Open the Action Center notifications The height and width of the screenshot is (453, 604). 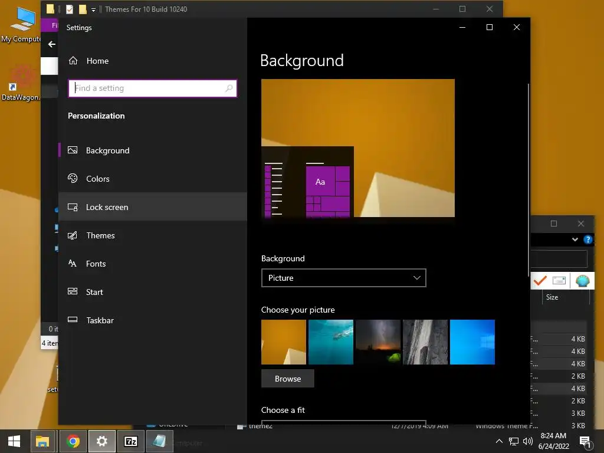[585, 442]
